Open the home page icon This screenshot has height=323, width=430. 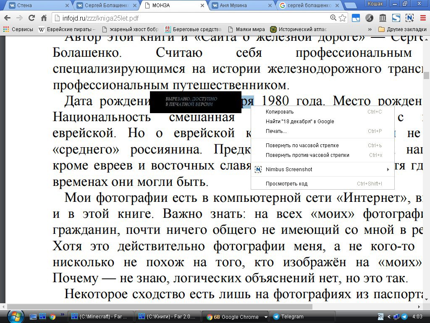click(44, 18)
